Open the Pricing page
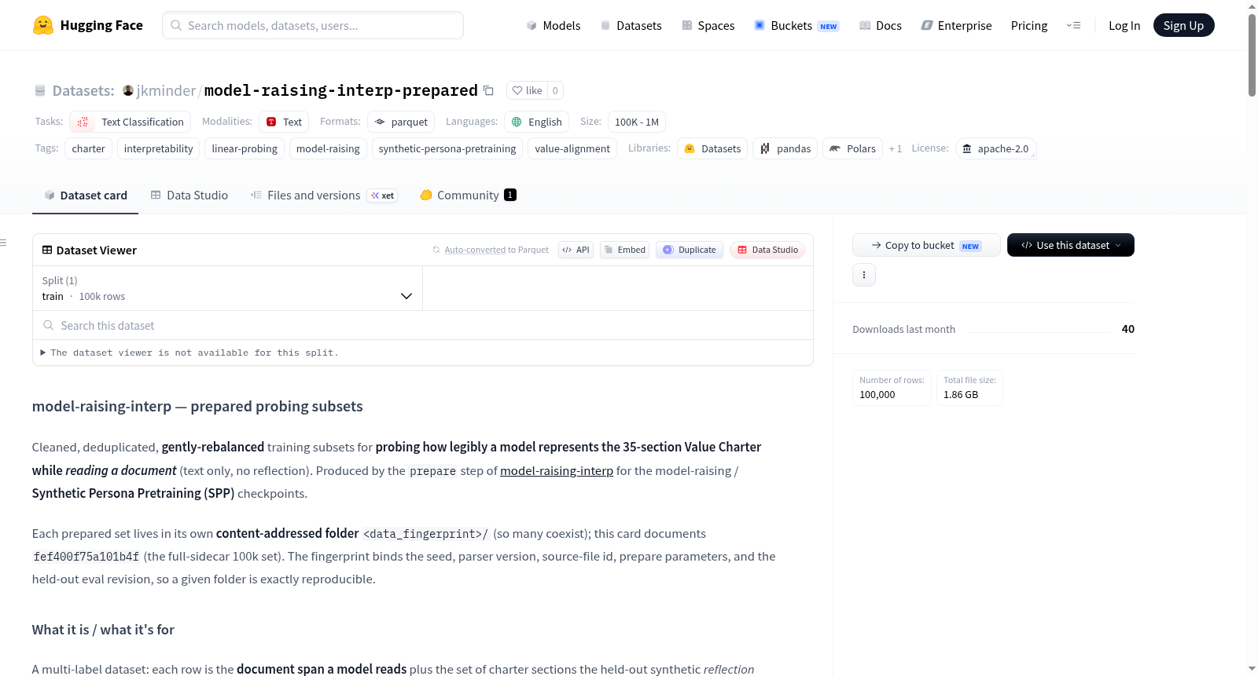 (1029, 25)
